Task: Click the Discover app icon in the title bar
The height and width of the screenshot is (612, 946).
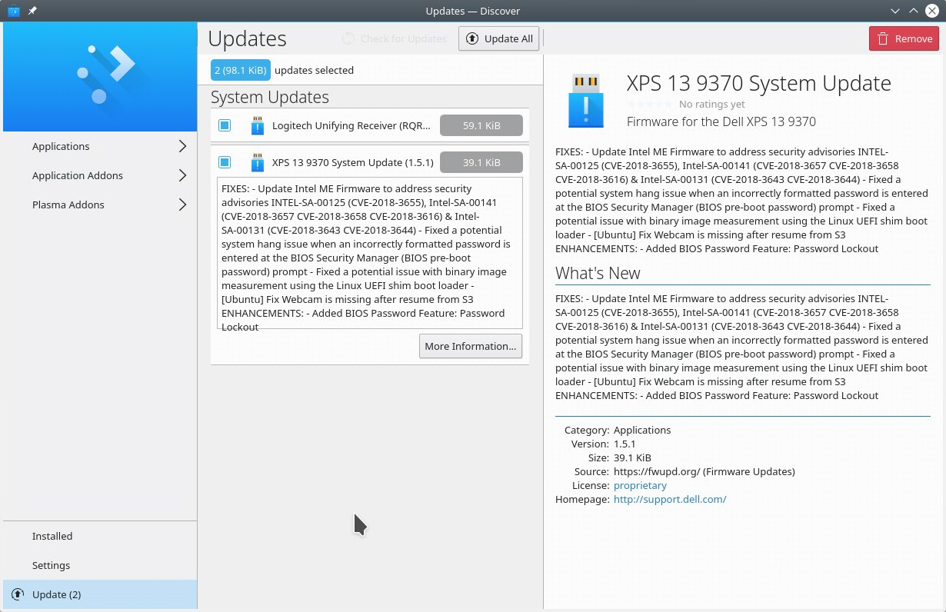Action: [13, 11]
